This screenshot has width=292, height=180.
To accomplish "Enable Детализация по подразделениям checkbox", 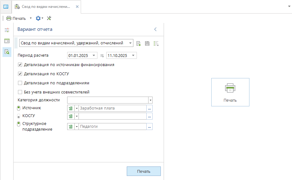I will [20, 83].
